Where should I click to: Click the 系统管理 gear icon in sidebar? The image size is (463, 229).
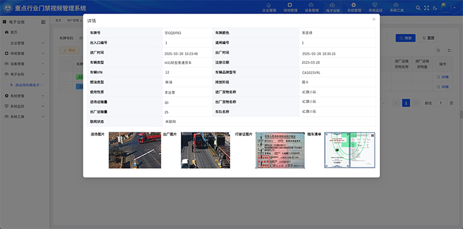click(7, 96)
